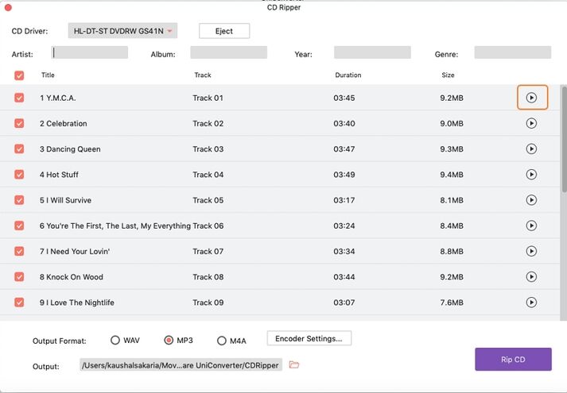Screen dimensions: 567x393
Task: Play preview of Celebration track
Action: [531, 123]
